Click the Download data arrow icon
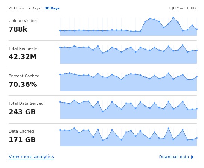This screenshot has height=168, width=204. coord(192,157)
